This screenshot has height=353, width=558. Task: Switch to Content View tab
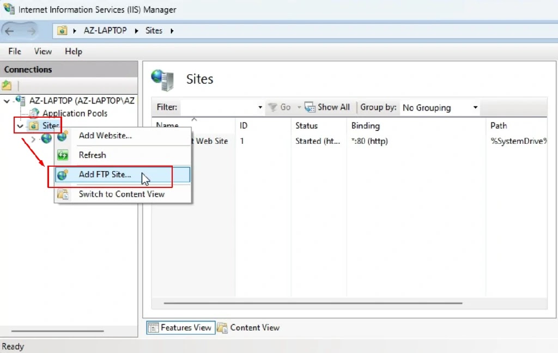[248, 327]
